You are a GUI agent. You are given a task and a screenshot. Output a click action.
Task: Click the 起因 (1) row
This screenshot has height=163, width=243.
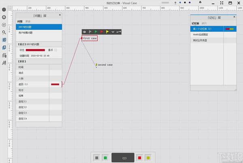pos(39,84)
